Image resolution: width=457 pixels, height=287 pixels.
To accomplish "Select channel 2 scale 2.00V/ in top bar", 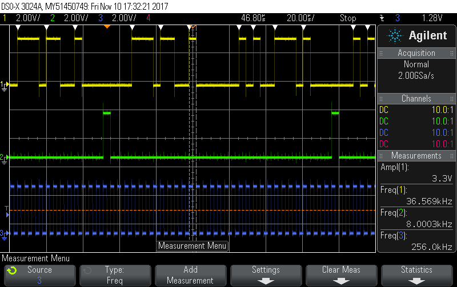I will [x=76, y=18].
